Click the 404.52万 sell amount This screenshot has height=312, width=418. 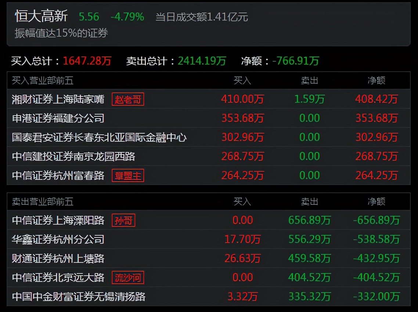310,277
